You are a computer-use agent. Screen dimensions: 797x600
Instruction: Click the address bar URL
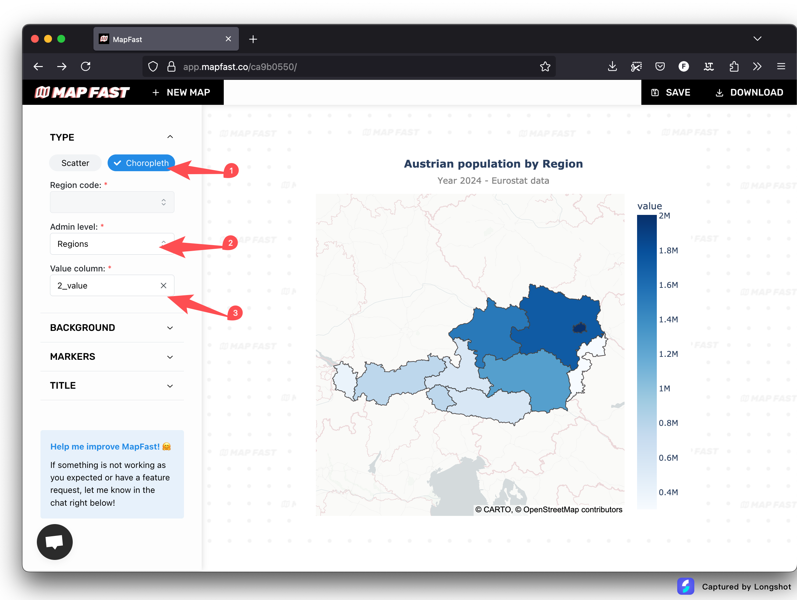click(240, 67)
